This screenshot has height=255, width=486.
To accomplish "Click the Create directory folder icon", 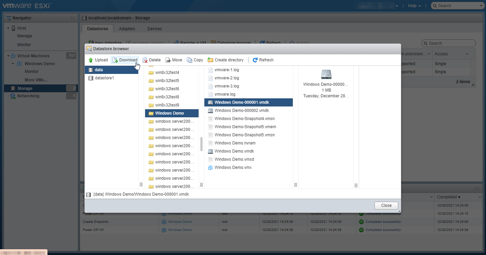I will pos(210,60).
